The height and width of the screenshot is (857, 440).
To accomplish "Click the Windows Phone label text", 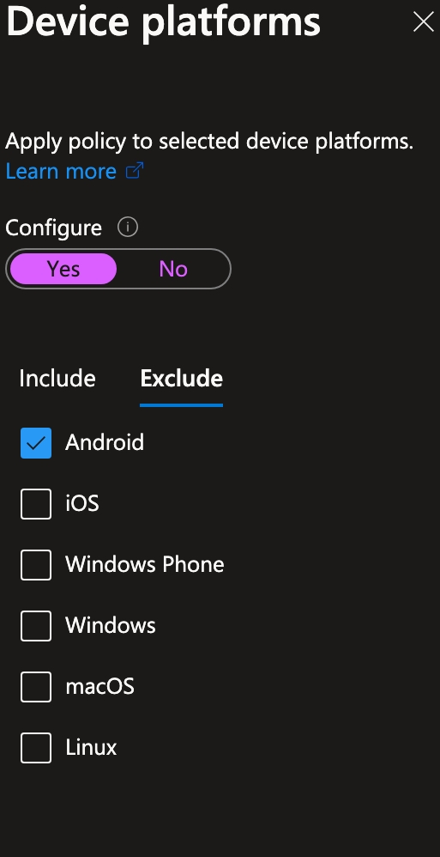I will (x=145, y=564).
